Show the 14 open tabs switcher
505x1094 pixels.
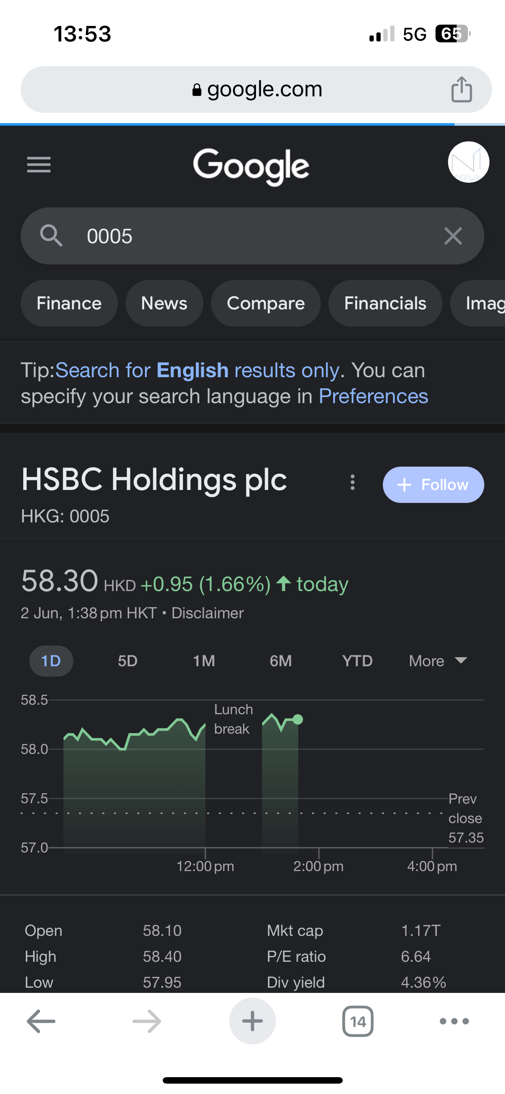358,1021
